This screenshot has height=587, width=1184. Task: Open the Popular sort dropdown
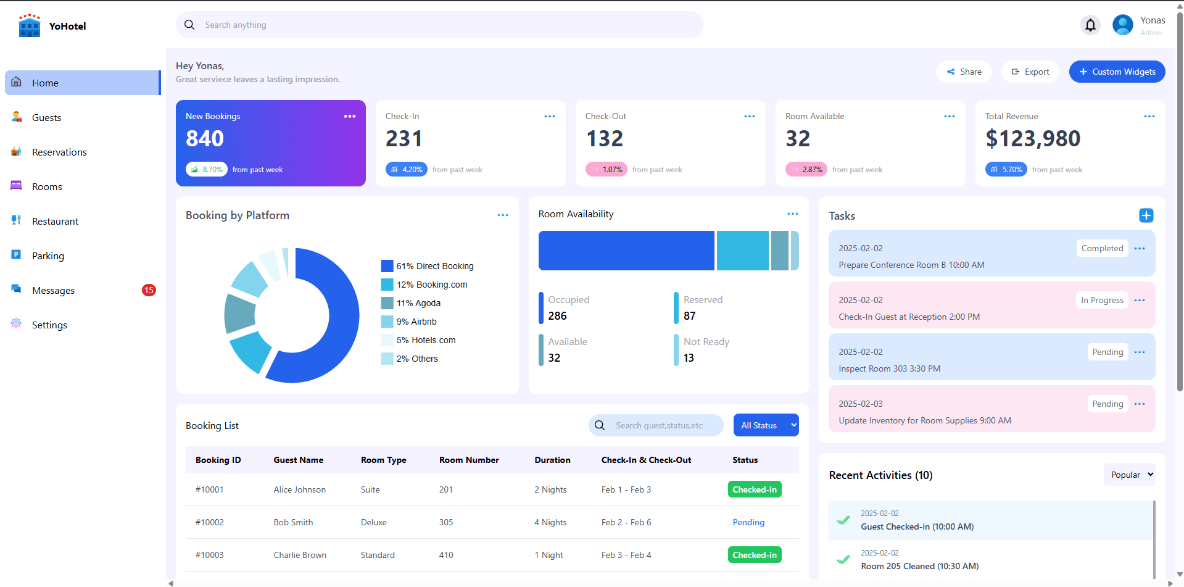pos(1129,475)
